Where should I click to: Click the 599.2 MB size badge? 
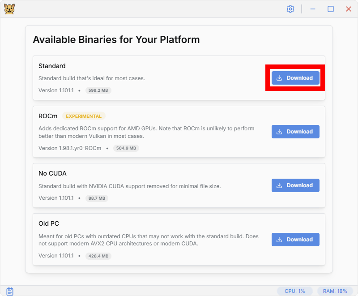point(98,90)
